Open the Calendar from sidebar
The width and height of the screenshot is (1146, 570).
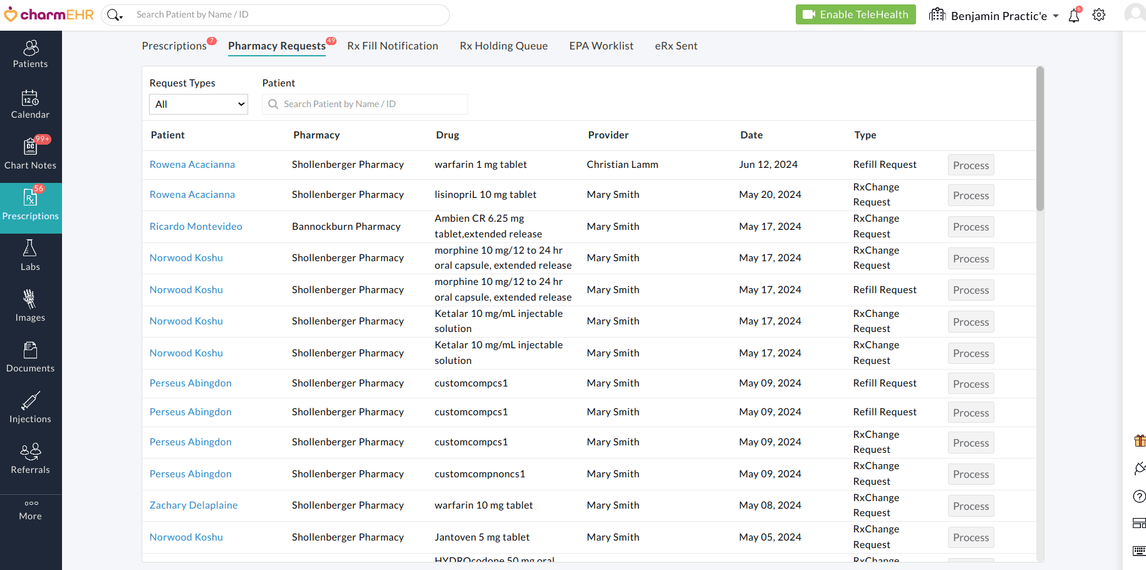(x=30, y=105)
